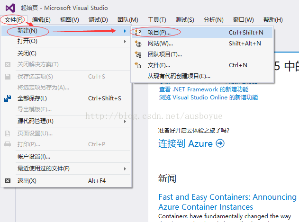Choose 源代码管理(R) menu entry
The width and height of the screenshot is (299, 222).
point(66,121)
